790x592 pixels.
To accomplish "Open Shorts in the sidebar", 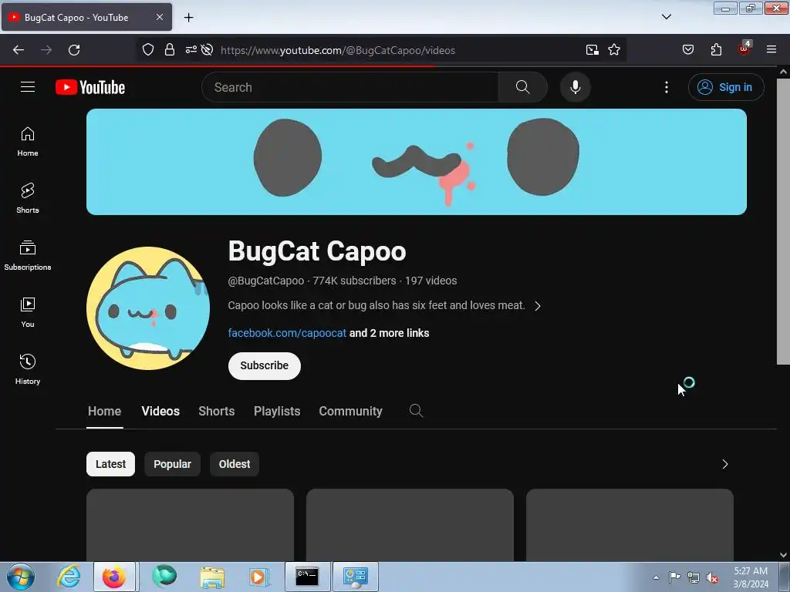I will point(28,198).
